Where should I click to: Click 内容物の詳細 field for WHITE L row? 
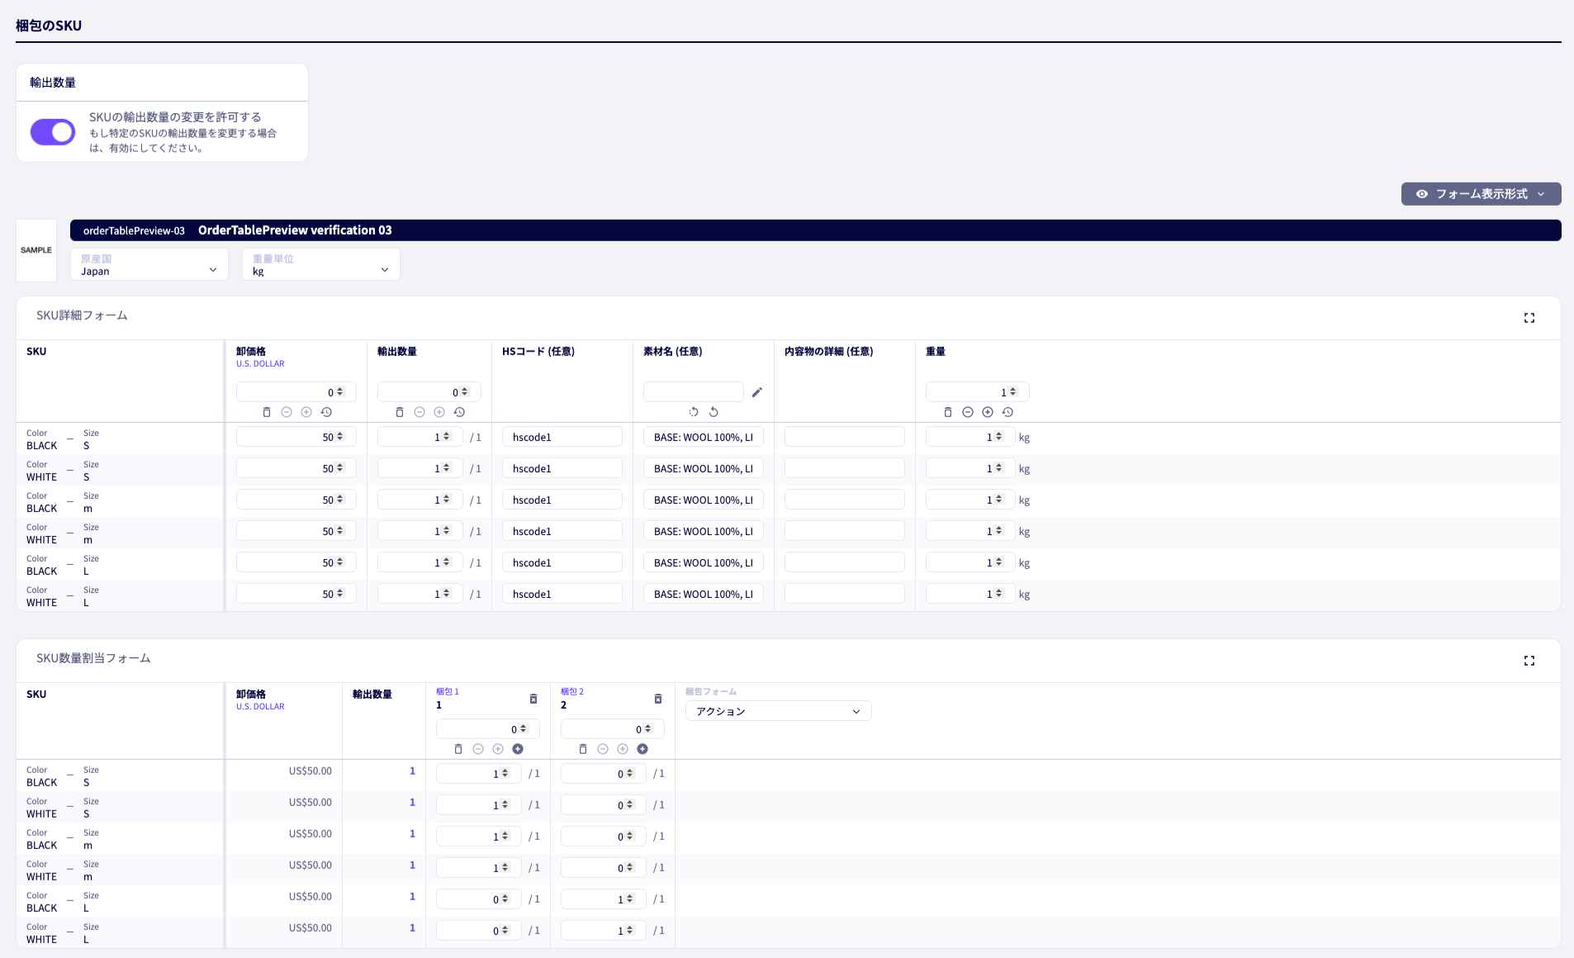point(844,594)
